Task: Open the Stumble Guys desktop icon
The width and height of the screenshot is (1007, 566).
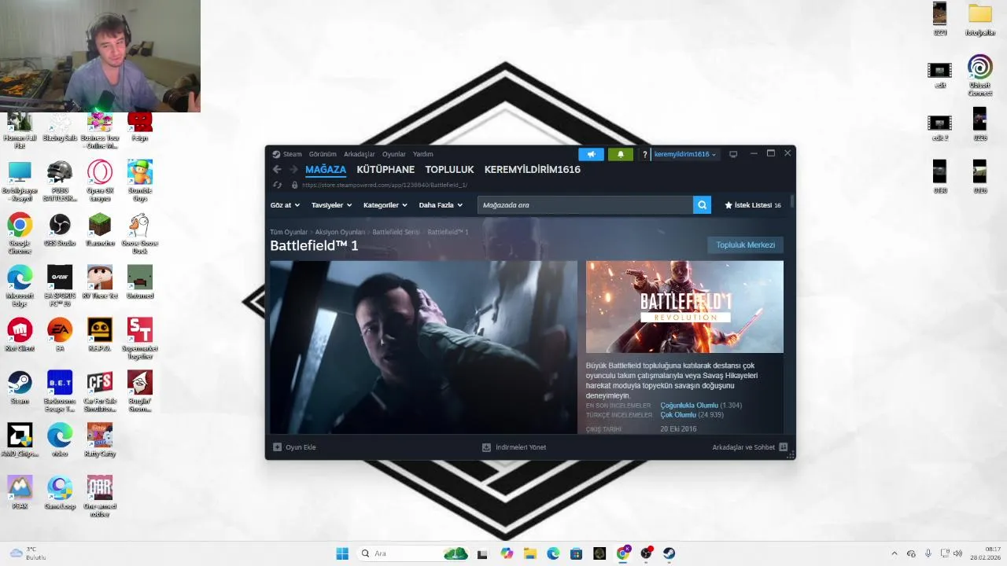Action: click(x=140, y=182)
